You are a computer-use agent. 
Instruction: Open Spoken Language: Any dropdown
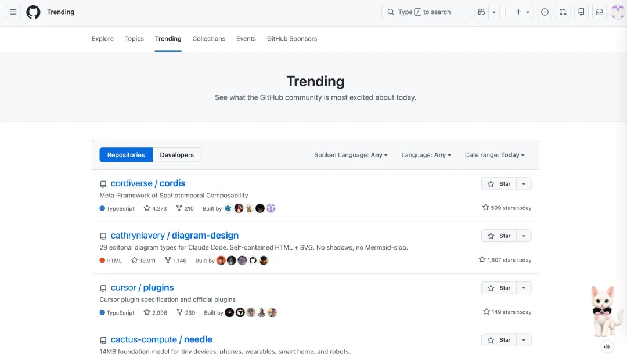351,155
